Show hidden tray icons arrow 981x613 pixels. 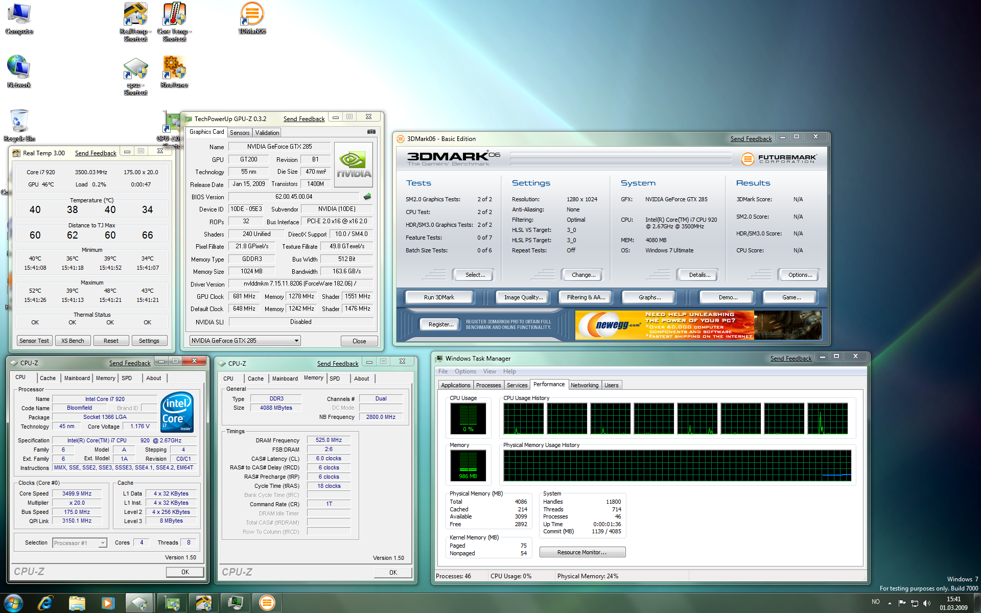(890, 603)
